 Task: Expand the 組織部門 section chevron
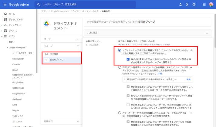point(78,121)
